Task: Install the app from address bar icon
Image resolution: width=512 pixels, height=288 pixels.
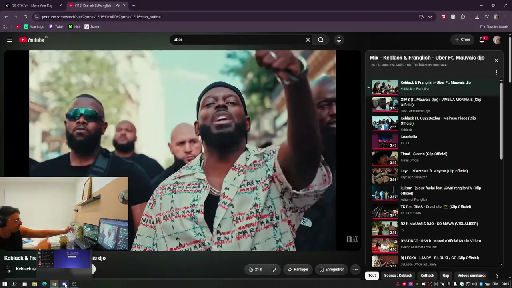Action: (421, 17)
